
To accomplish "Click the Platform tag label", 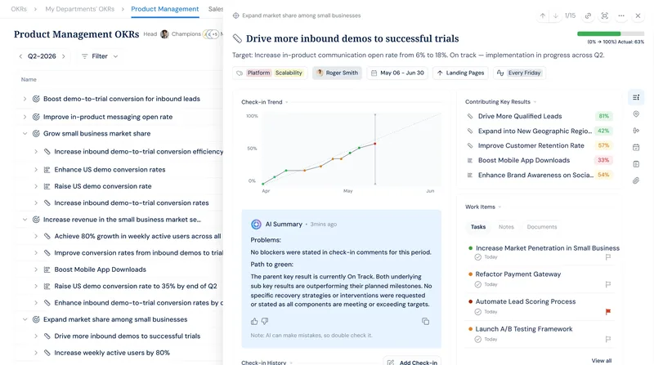I will (x=258, y=73).
